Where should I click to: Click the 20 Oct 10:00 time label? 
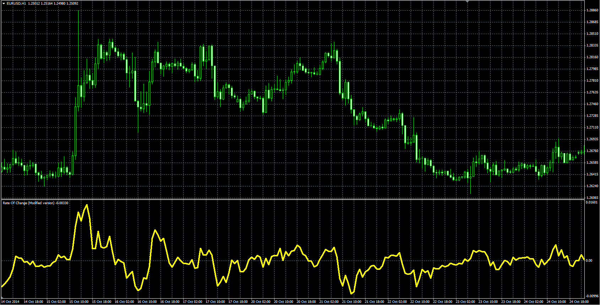pos(283,302)
